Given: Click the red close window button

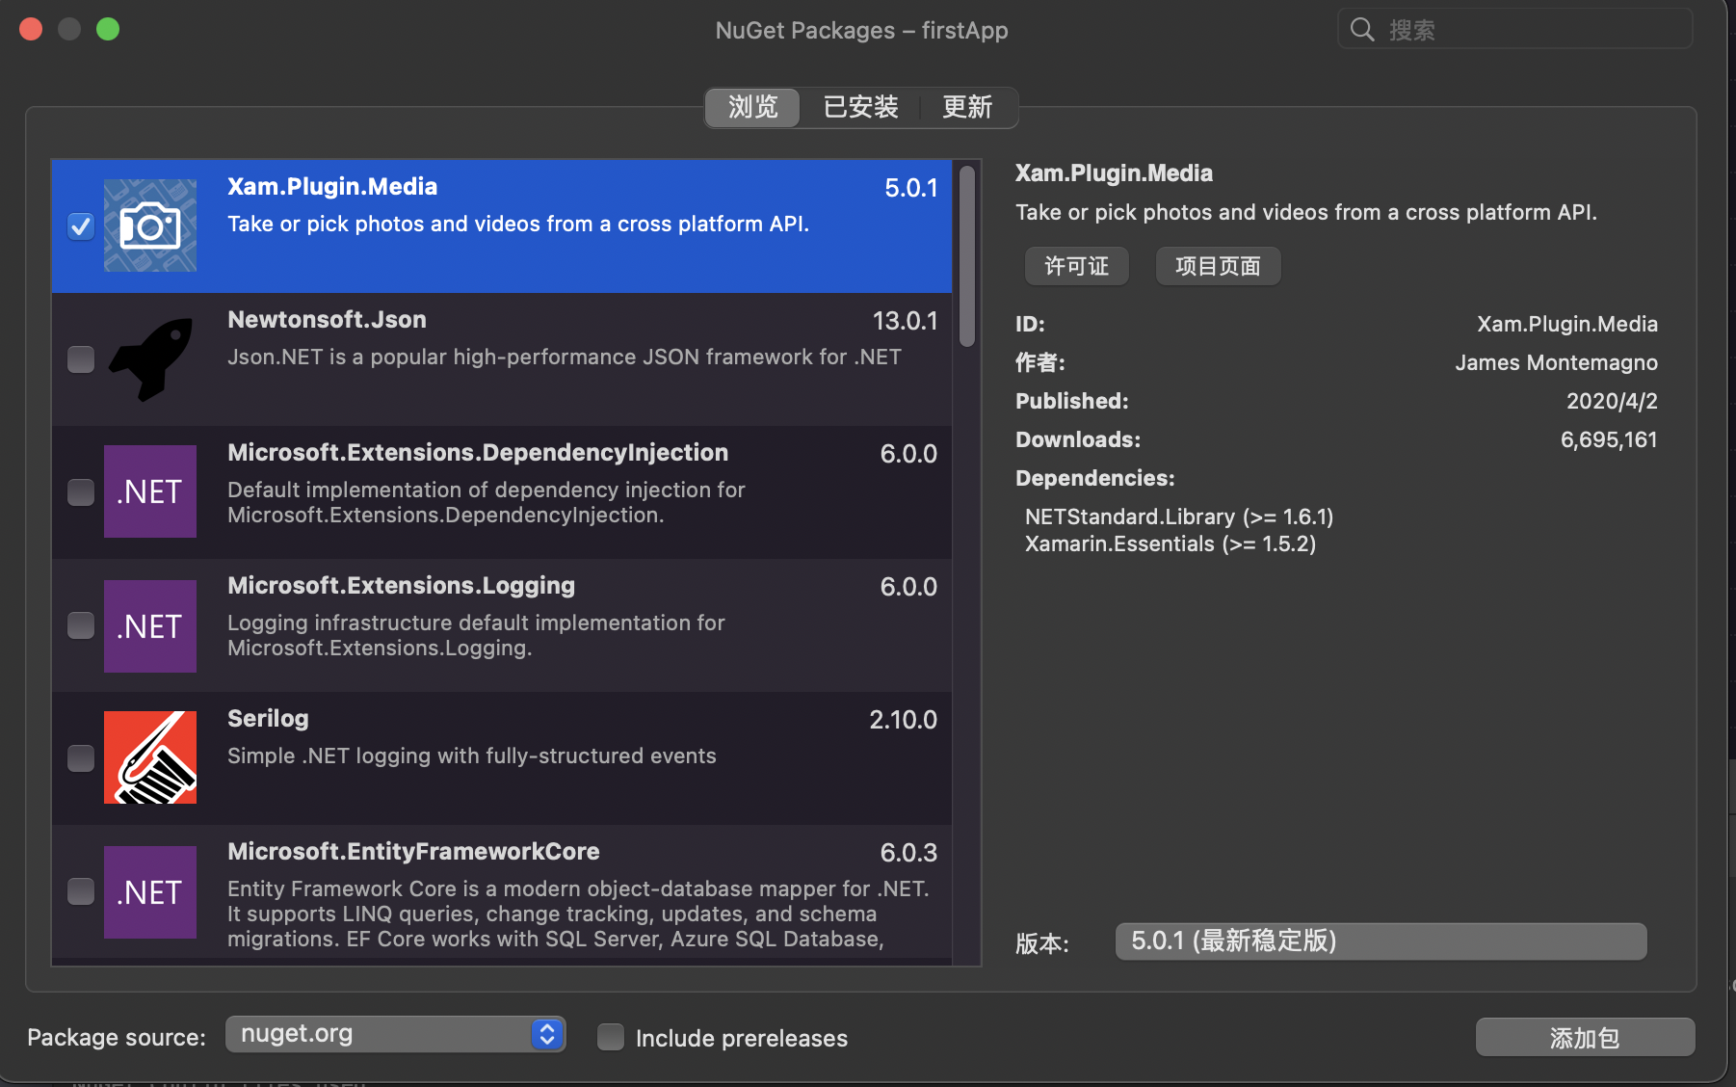Looking at the screenshot, I should click(31, 29).
